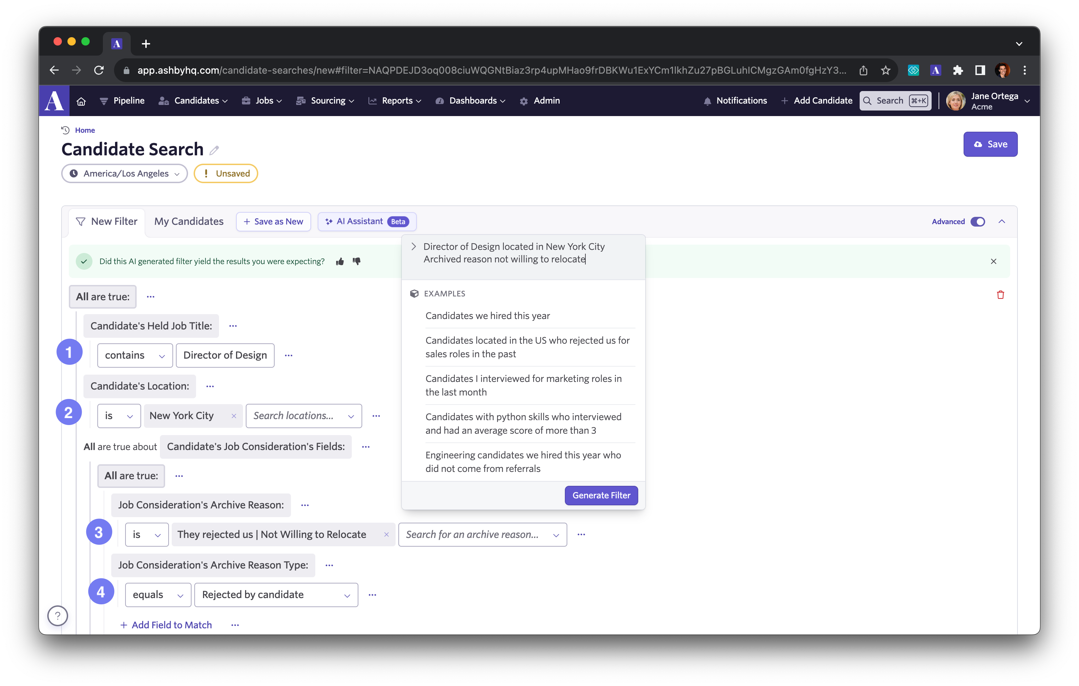Viewport: 1079px width, 686px height.
Task: Collapse the filter panel using the chevron
Action: pos(1002,221)
